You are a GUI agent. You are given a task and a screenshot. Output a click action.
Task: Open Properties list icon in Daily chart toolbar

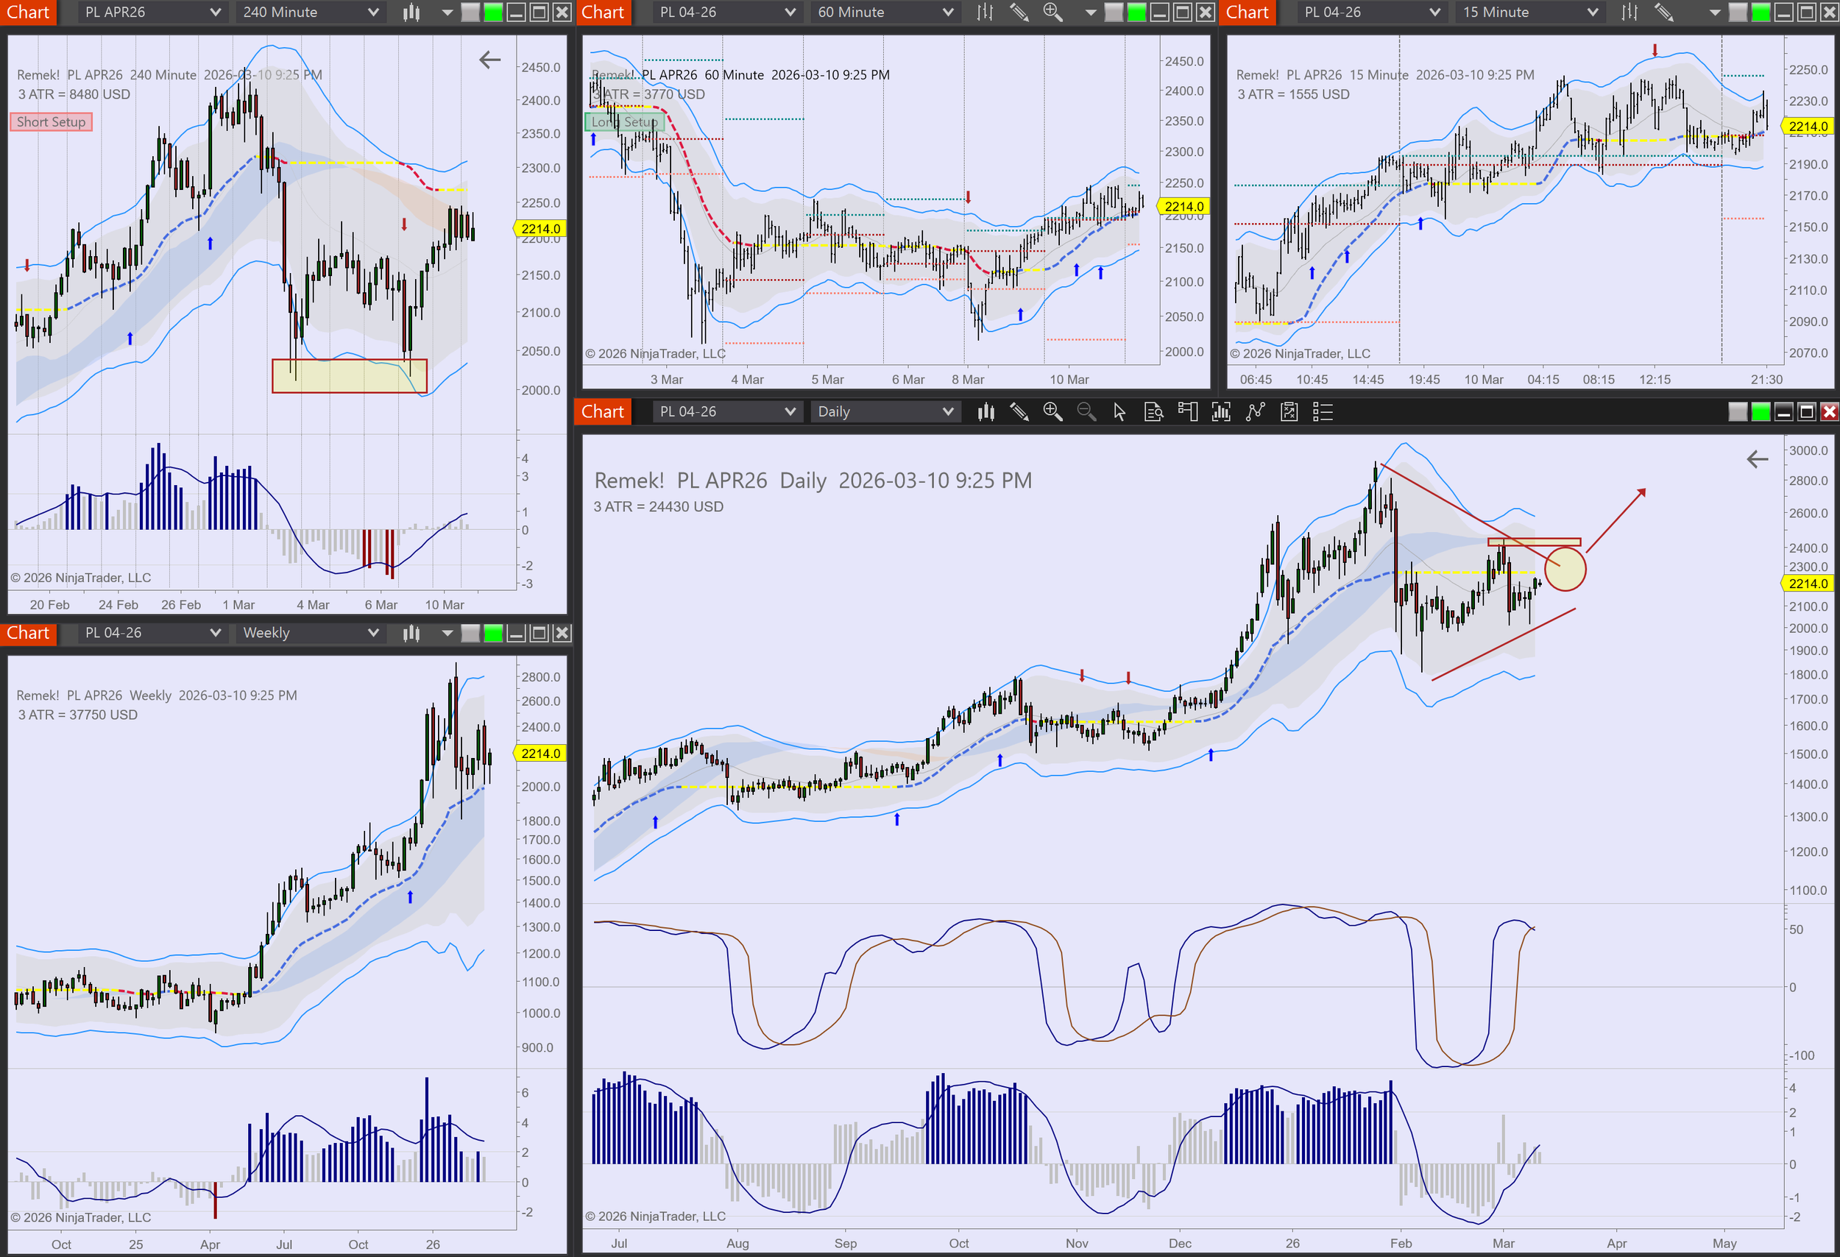click(x=1323, y=411)
